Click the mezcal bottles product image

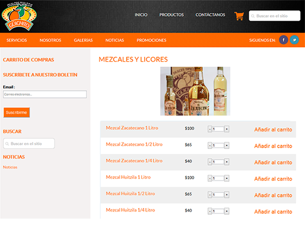click(x=195, y=91)
